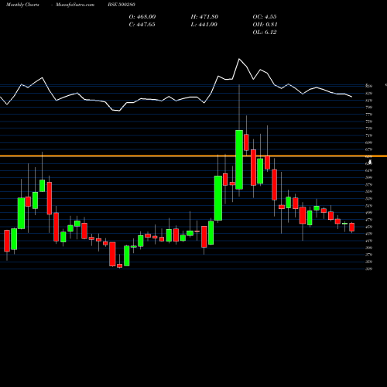Click the 579 price axis label
The height and width of the screenshot is (387, 387).
pos(369,184)
